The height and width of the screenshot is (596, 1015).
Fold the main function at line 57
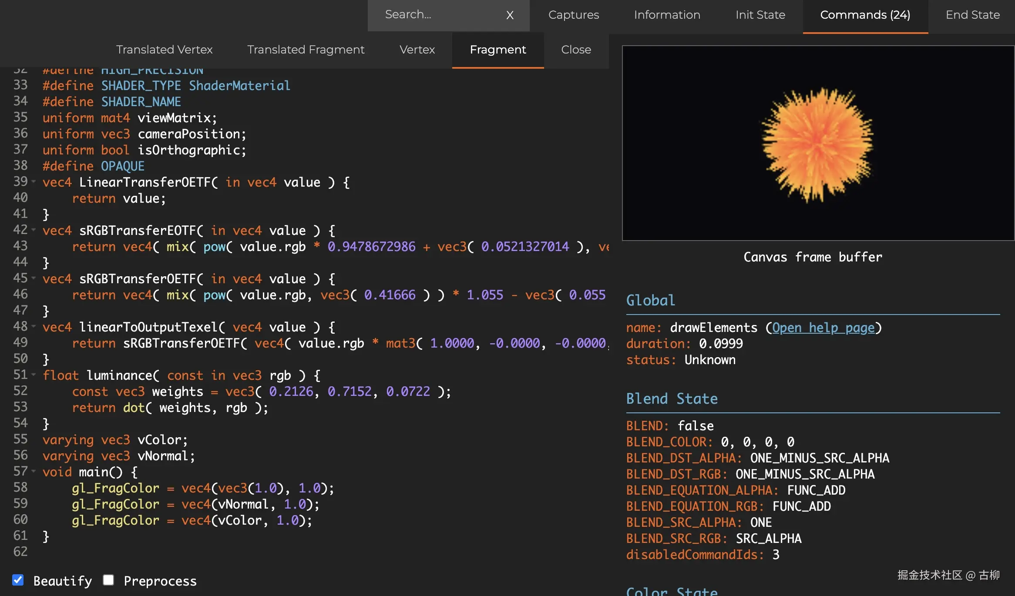click(x=34, y=471)
